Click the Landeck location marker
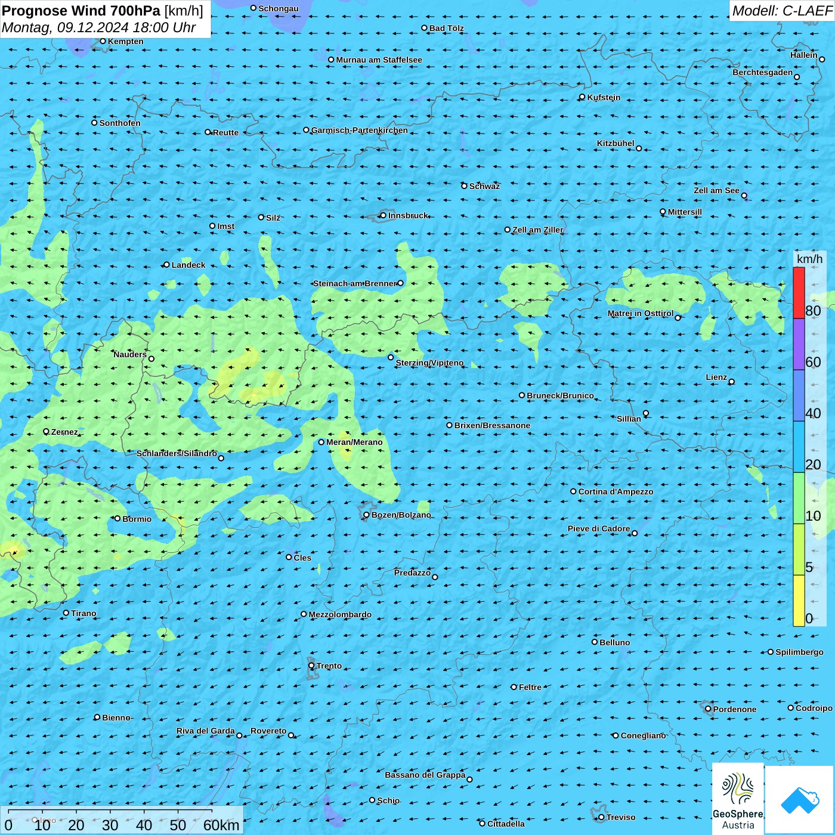 coord(166,265)
